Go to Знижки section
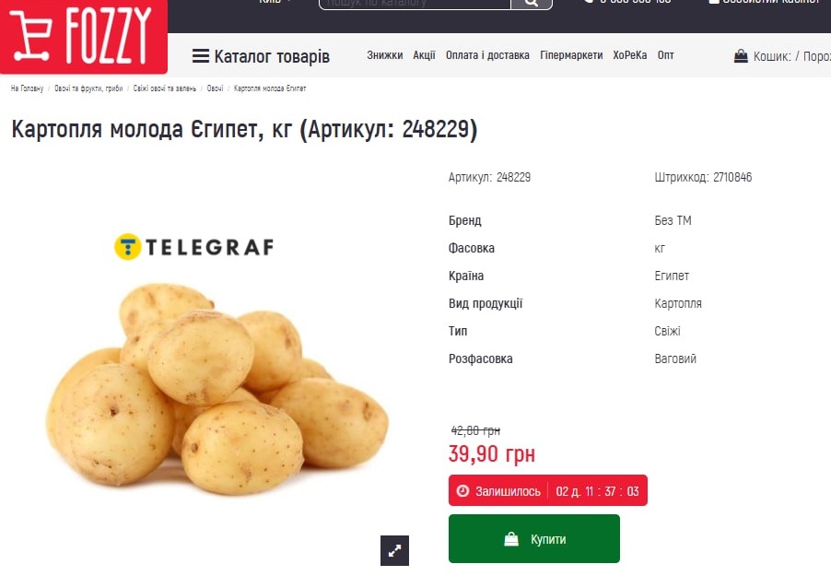 385,55
